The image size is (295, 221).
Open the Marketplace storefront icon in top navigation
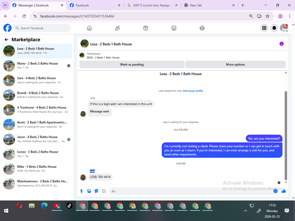click(x=174, y=28)
